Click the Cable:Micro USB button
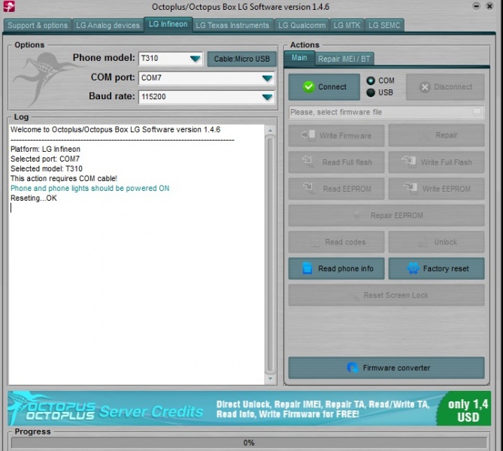Viewport: 503px width, 451px height. point(241,59)
